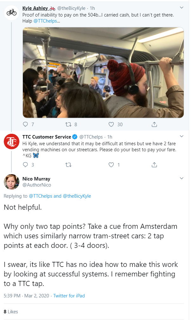Open more options for Nico Murray's tweet
191x320 pixels.
181,178
